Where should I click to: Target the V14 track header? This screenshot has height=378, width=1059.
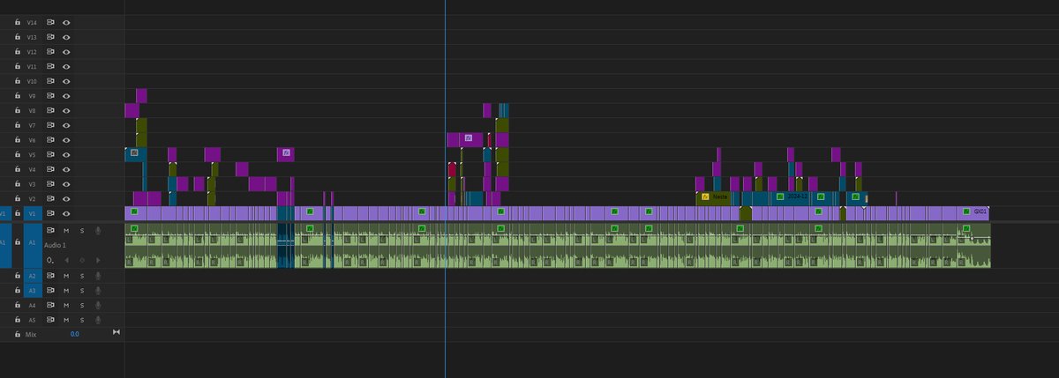click(x=33, y=22)
